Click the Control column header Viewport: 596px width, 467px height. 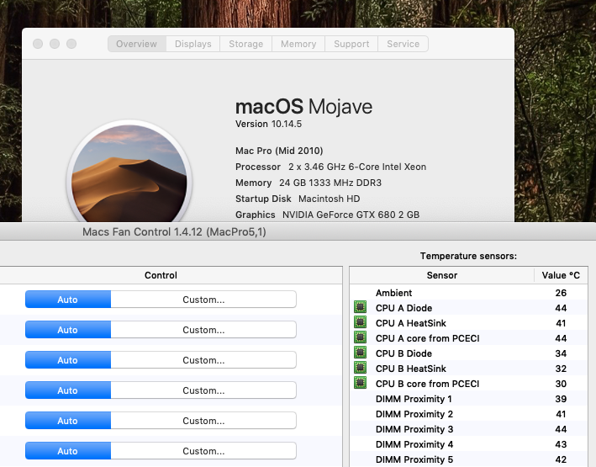click(161, 275)
